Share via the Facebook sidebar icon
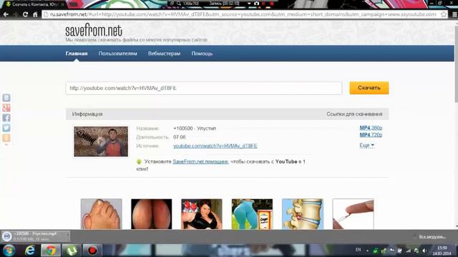The image size is (458, 257). 6,118
